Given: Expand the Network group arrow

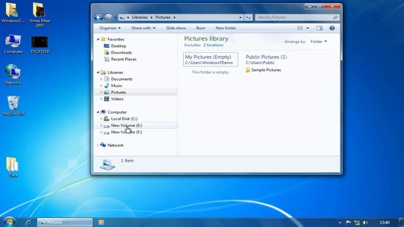Looking at the screenshot, I should click(98, 145).
